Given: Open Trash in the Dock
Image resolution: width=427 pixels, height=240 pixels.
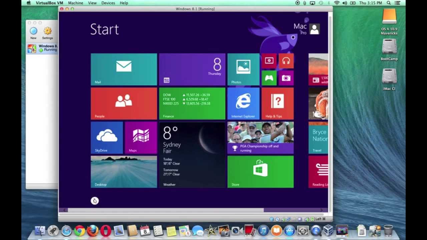Looking at the screenshot, I should [388, 231].
